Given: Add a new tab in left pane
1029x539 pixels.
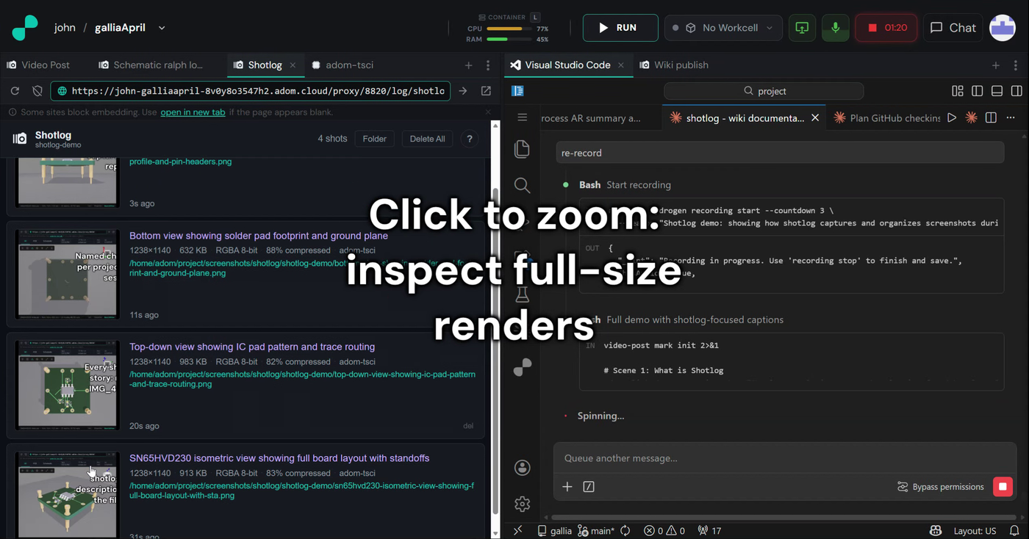Looking at the screenshot, I should point(468,65).
